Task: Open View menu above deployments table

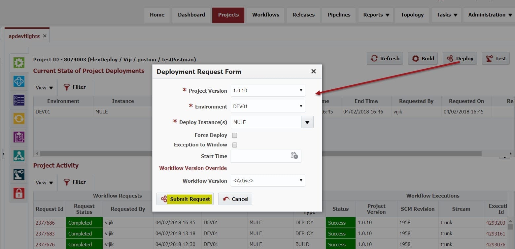Action: pyautogui.click(x=44, y=87)
